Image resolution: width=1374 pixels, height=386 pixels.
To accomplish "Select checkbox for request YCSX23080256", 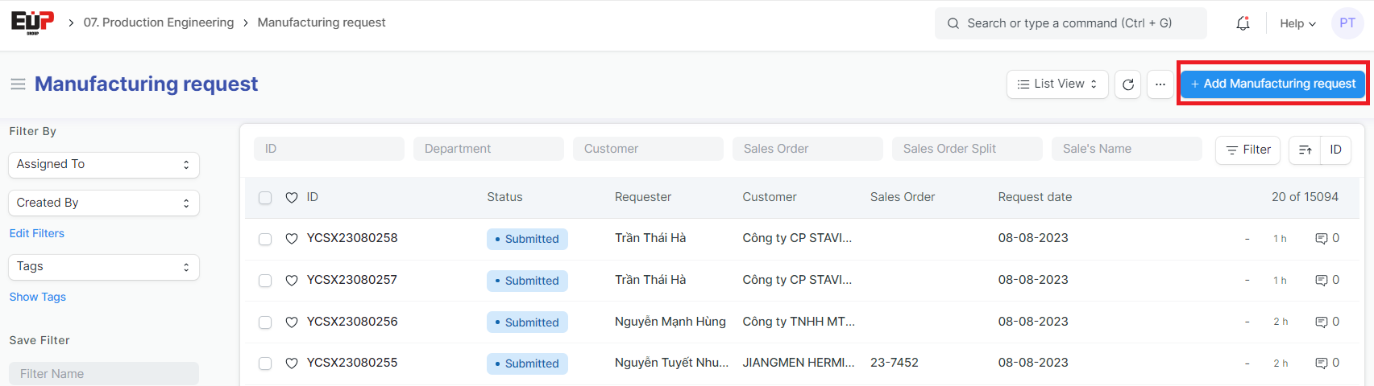I will (x=265, y=322).
